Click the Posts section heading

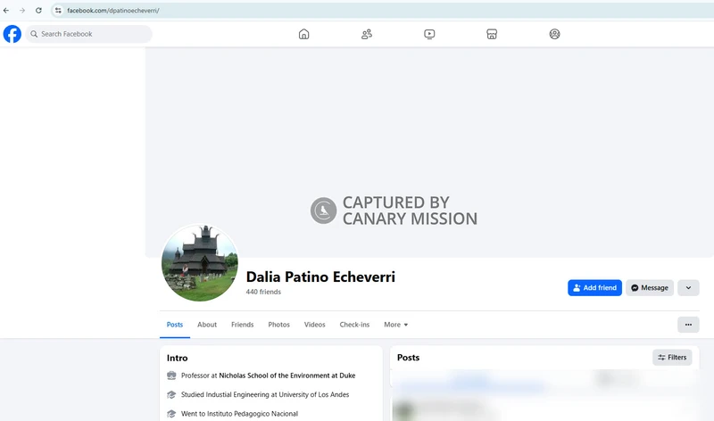tap(408, 358)
